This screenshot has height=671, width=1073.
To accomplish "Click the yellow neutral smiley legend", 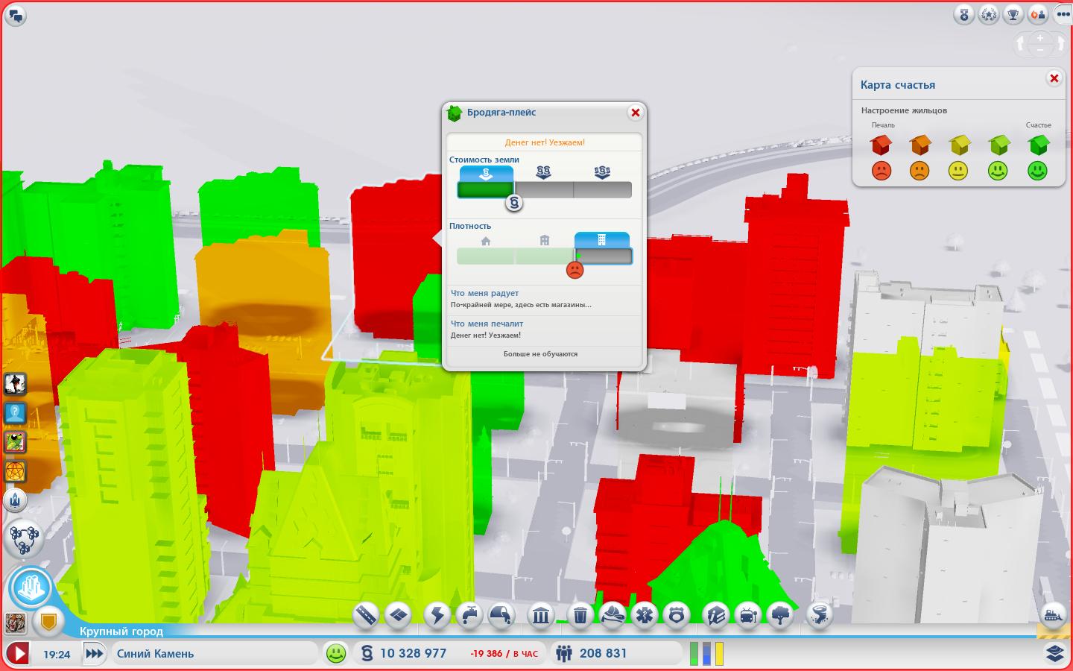I will tap(958, 171).
